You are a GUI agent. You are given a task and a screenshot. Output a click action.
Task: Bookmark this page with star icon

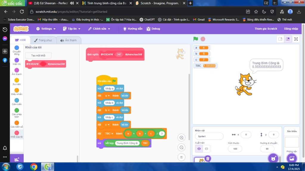click(256, 12)
